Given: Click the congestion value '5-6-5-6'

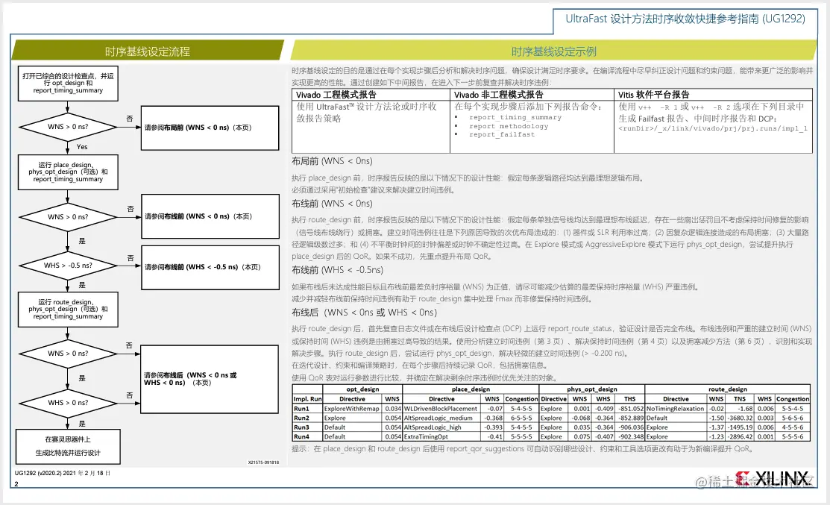Looking at the screenshot, I should (793, 418).
